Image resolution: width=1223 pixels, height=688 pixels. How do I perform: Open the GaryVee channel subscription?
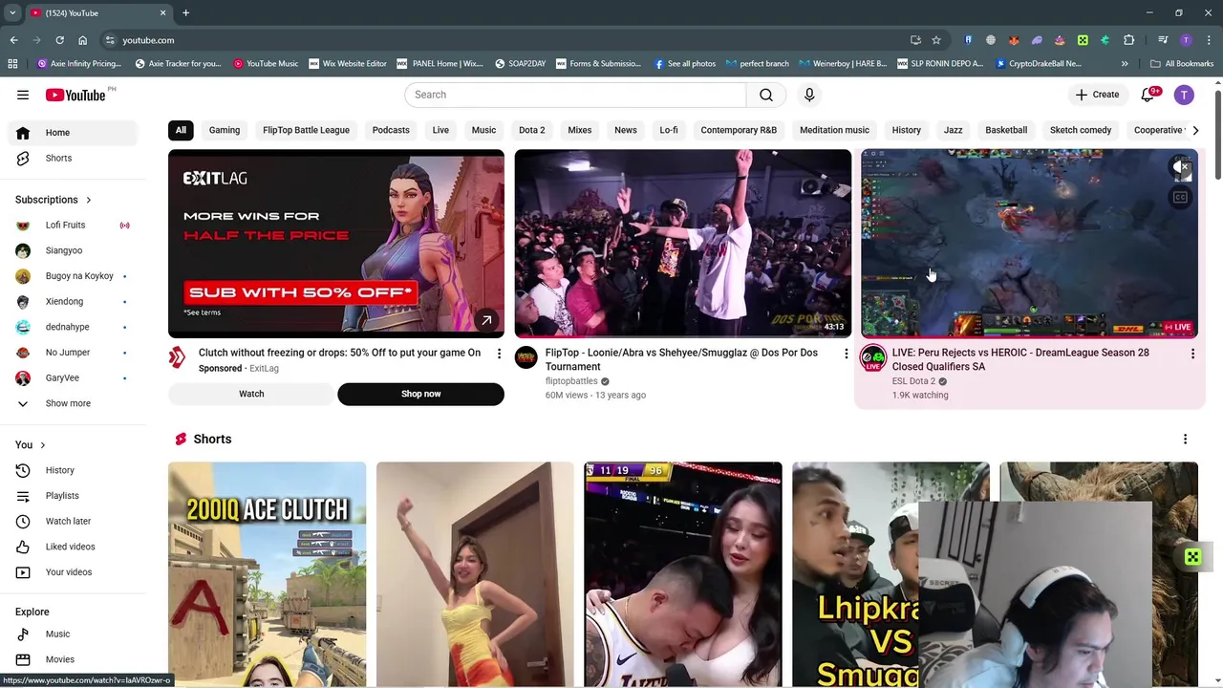(x=75, y=377)
